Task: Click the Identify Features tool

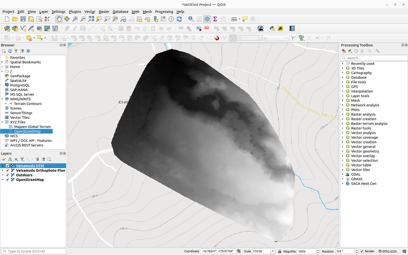Action: 191,19
